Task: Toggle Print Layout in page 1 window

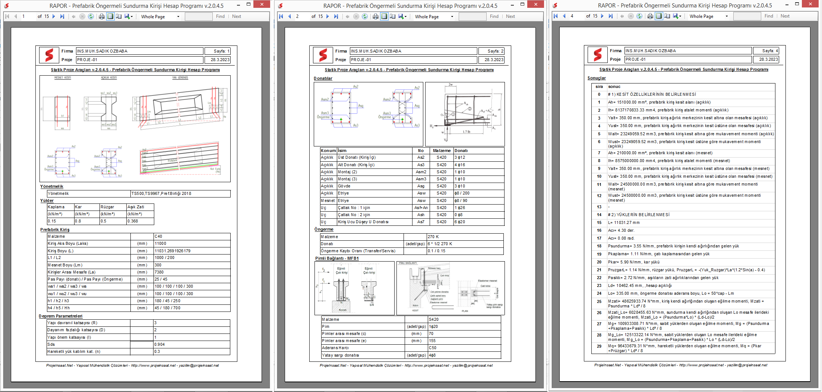Action: pyautogui.click(x=110, y=16)
